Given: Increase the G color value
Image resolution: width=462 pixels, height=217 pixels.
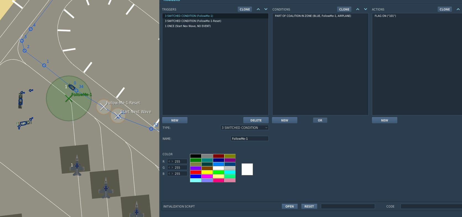Looking at the screenshot, I should click(x=172, y=168).
